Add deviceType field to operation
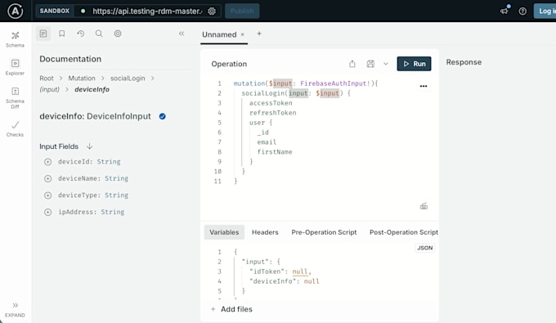The width and height of the screenshot is (556, 323). [x=48, y=195]
